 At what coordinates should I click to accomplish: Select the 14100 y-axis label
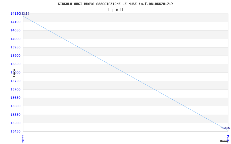click(x=15, y=22)
